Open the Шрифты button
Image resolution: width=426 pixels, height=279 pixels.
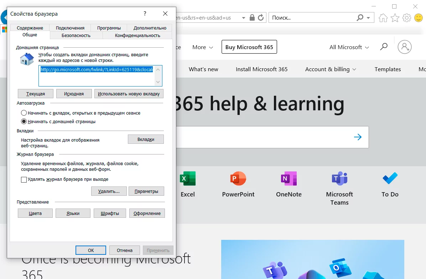110,213
